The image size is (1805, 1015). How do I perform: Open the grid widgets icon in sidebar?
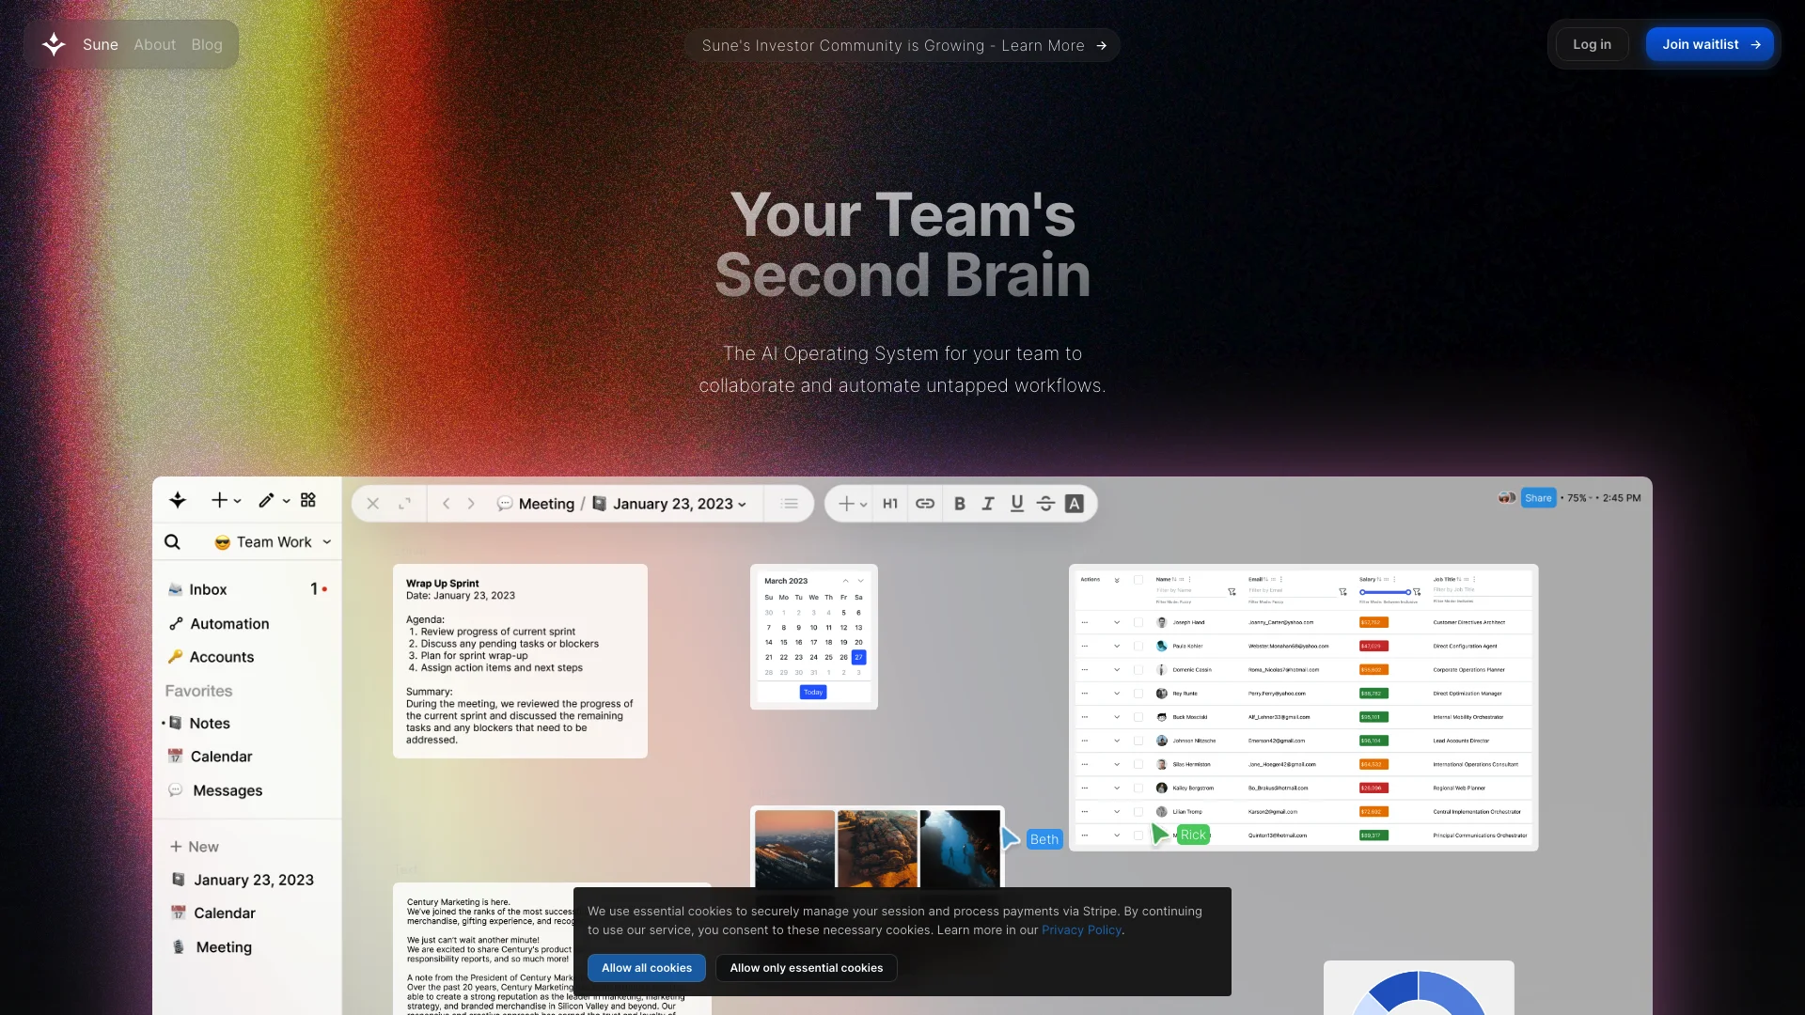tap(308, 500)
